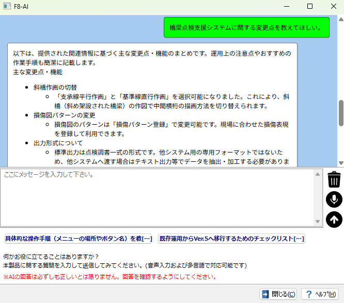Click heading 損傷図パターンの変更
Image resolution: width=344 pixels, height=303 pixels.
click(x=64, y=115)
